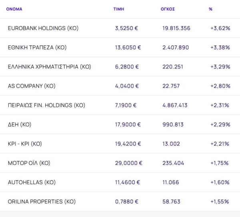Click Eurobank's price 3,5250 €
Image resolution: width=240 pixels, height=217 pixels.
point(126,28)
